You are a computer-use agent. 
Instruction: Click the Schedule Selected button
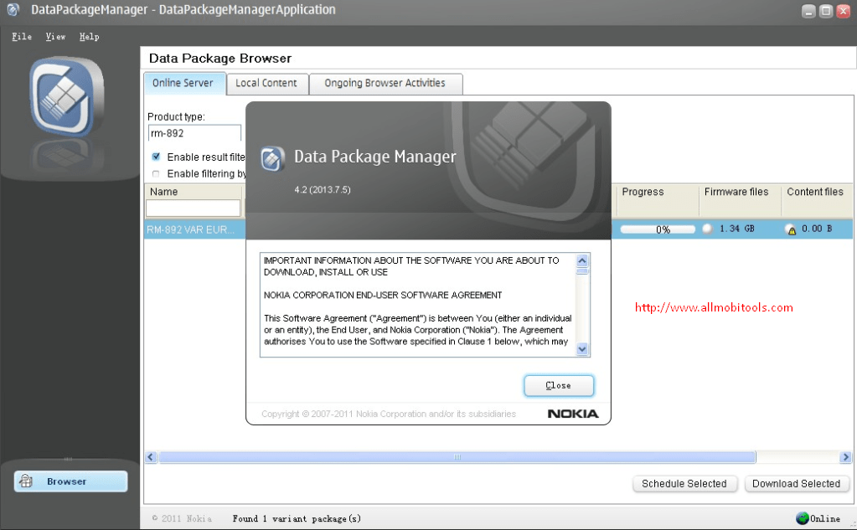coord(684,484)
